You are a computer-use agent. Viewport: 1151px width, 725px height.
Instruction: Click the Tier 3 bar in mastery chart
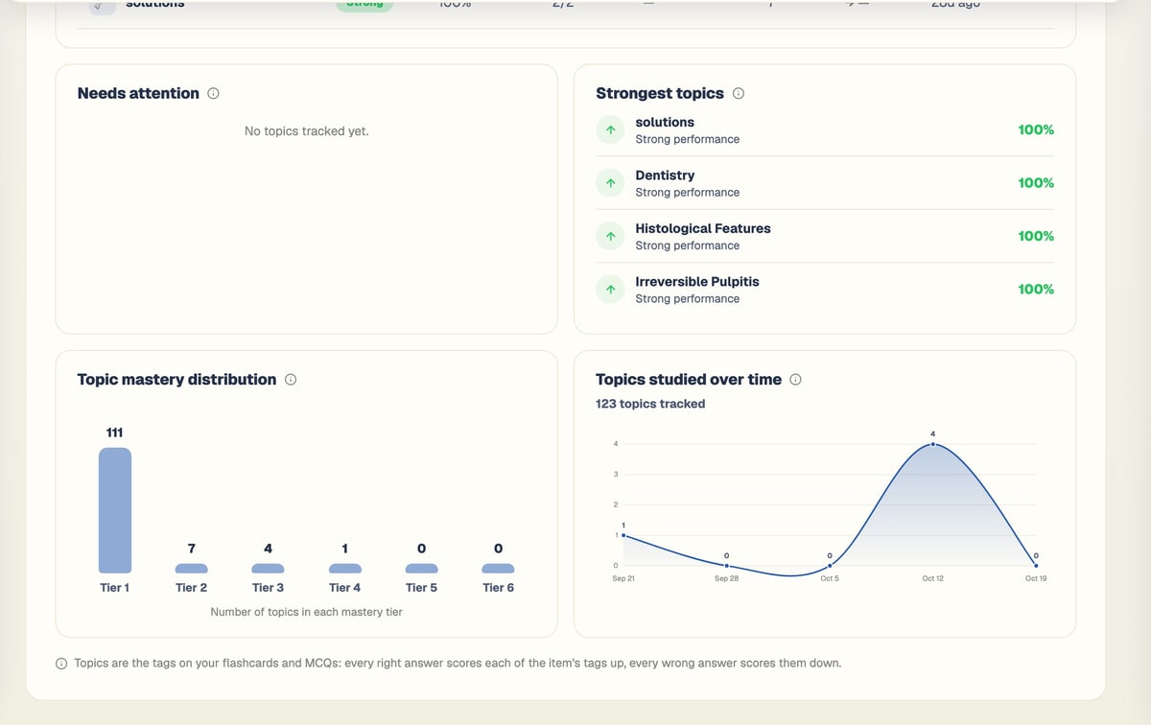269,569
